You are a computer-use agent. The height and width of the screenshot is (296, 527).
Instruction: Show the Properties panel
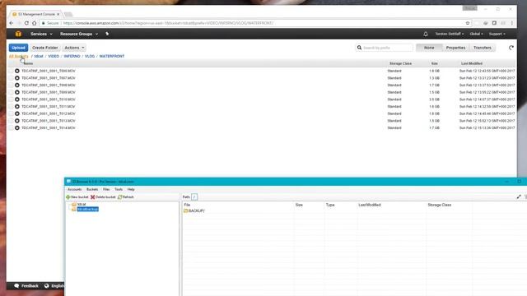click(455, 48)
